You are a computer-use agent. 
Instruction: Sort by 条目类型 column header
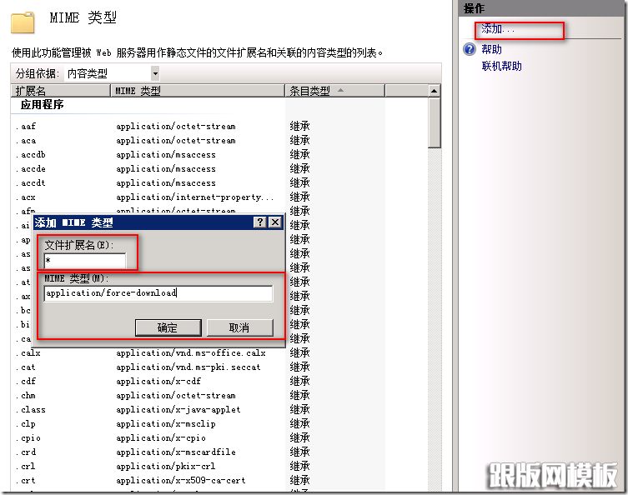(x=334, y=91)
